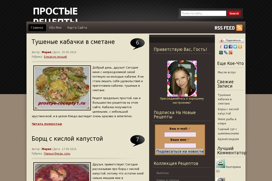Share on Odnoklassniki orange icon
Viewport: 272px width, 181px height.
240,47
